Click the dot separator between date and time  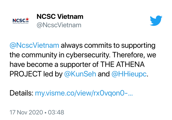coord(45,112)
